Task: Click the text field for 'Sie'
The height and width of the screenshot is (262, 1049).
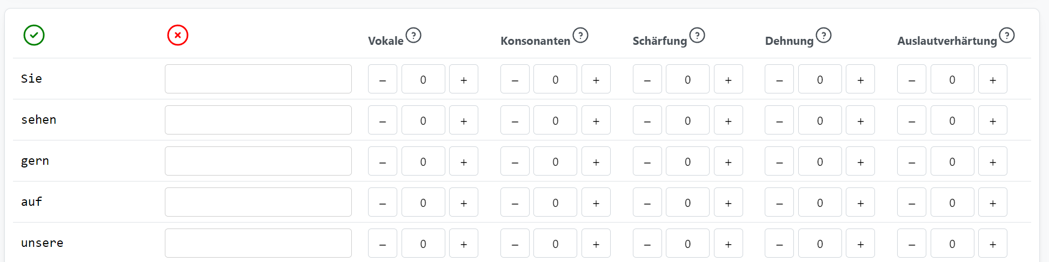Action: click(258, 79)
